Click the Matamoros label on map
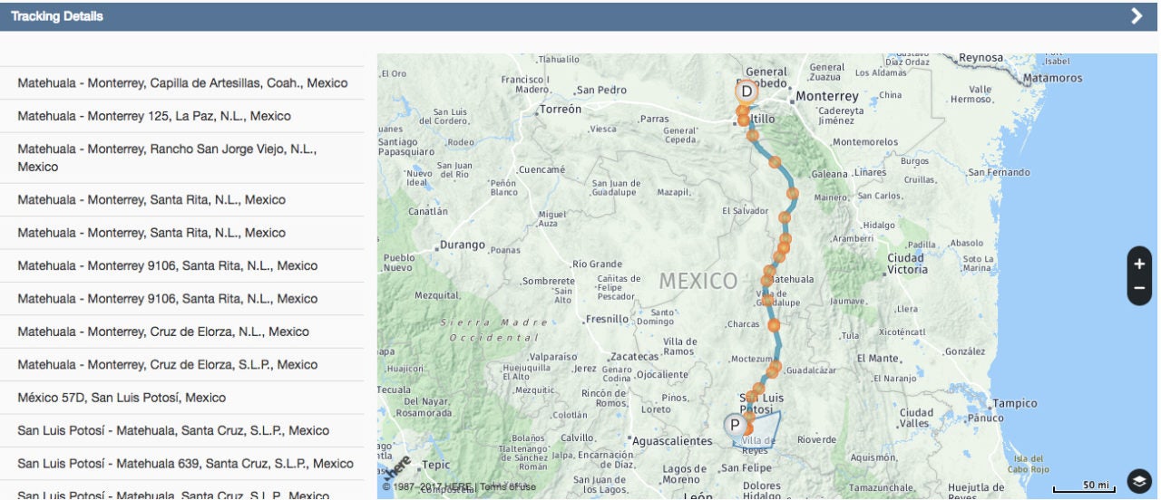 point(1052,78)
